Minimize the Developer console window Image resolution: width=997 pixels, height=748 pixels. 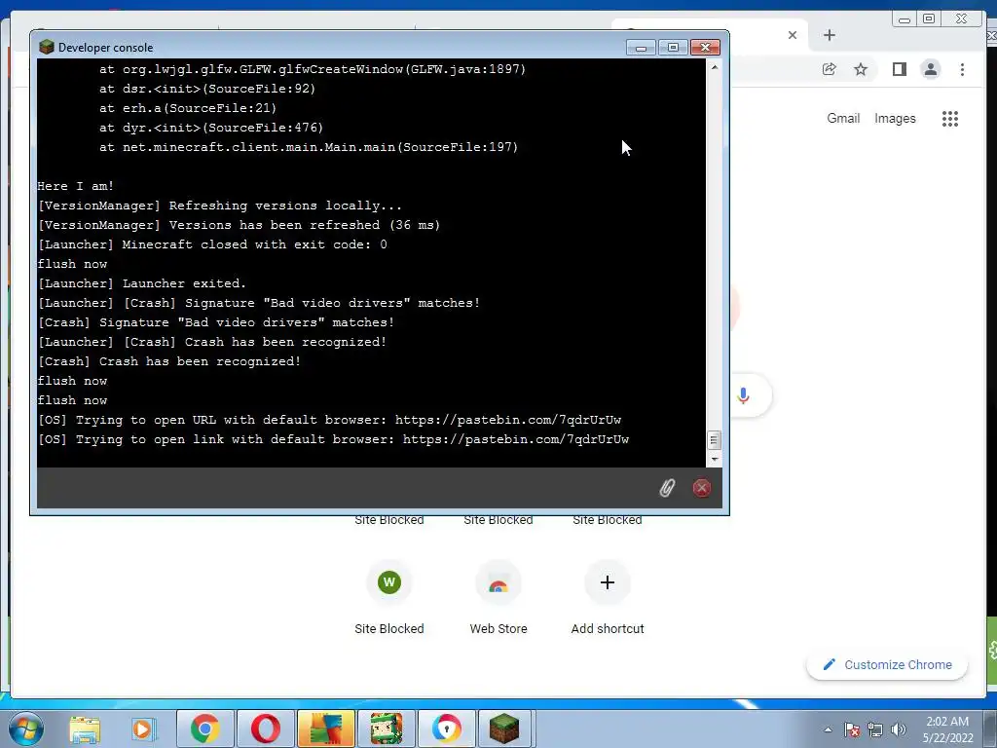(641, 48)
